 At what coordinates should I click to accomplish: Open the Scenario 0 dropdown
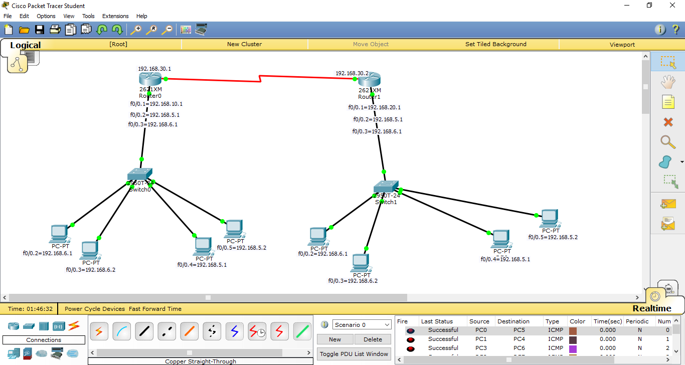click(361, 324)
